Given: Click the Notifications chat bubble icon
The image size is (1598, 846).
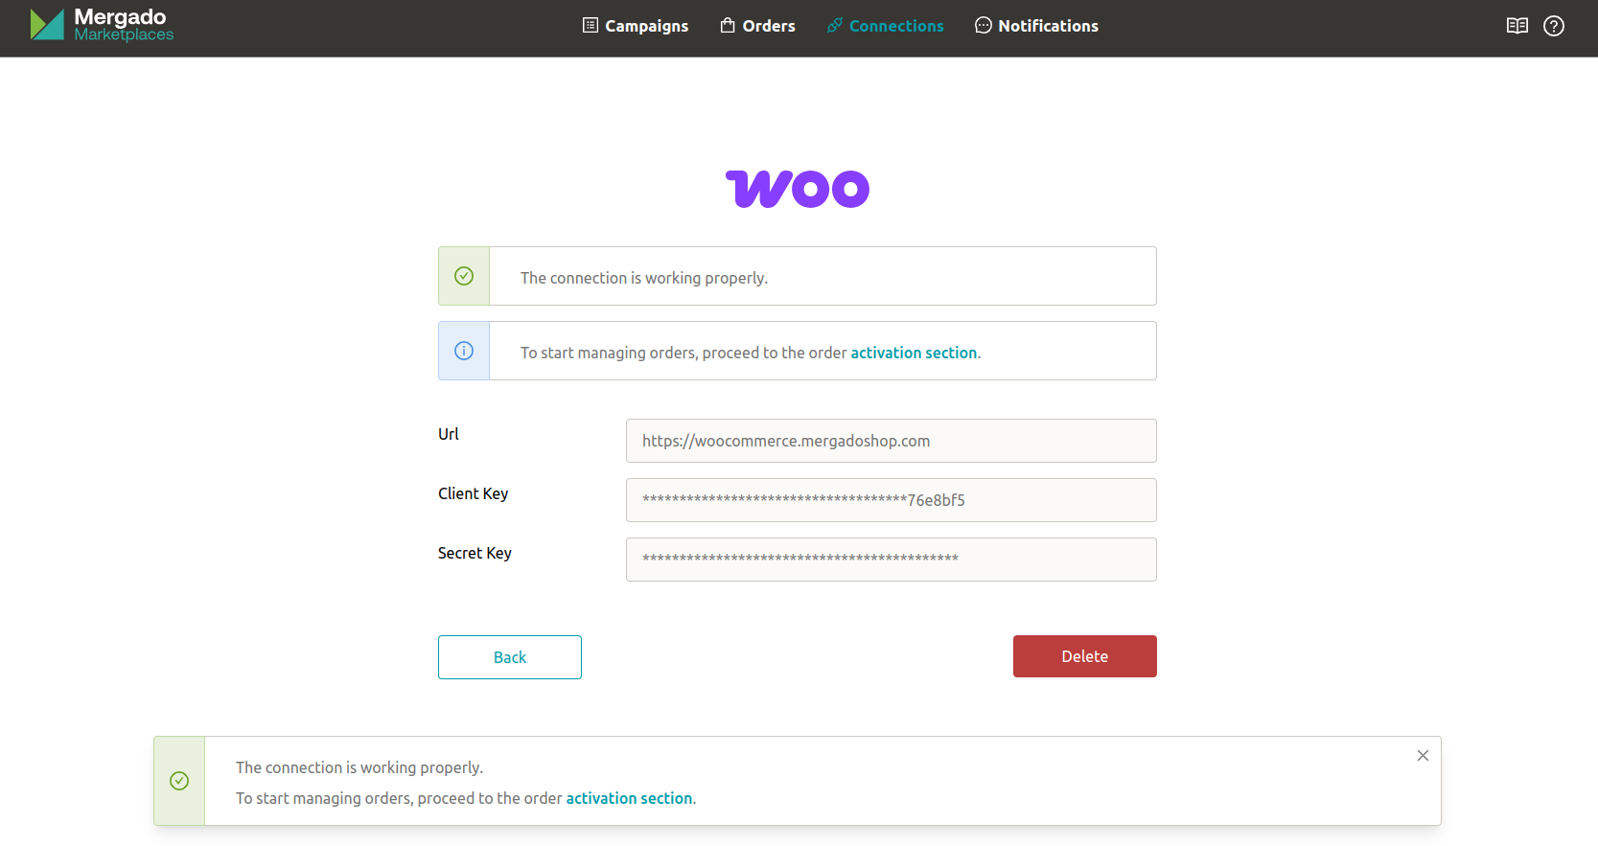Looking at the screenshot, I should click(x=983, y=25).
